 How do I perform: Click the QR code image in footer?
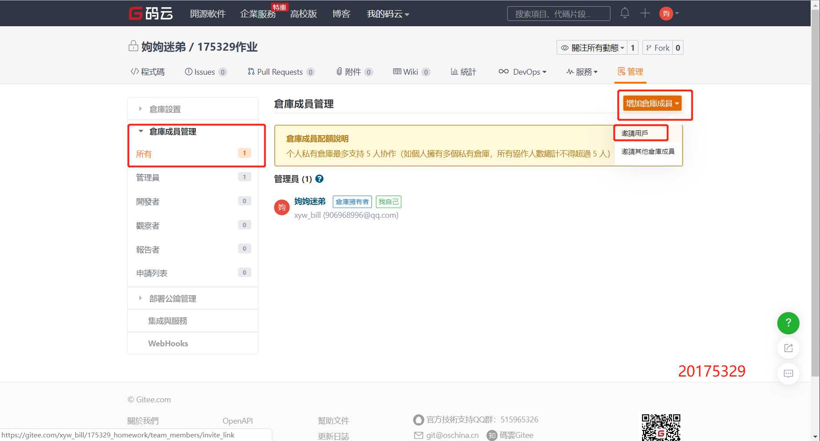click(661, 427)
